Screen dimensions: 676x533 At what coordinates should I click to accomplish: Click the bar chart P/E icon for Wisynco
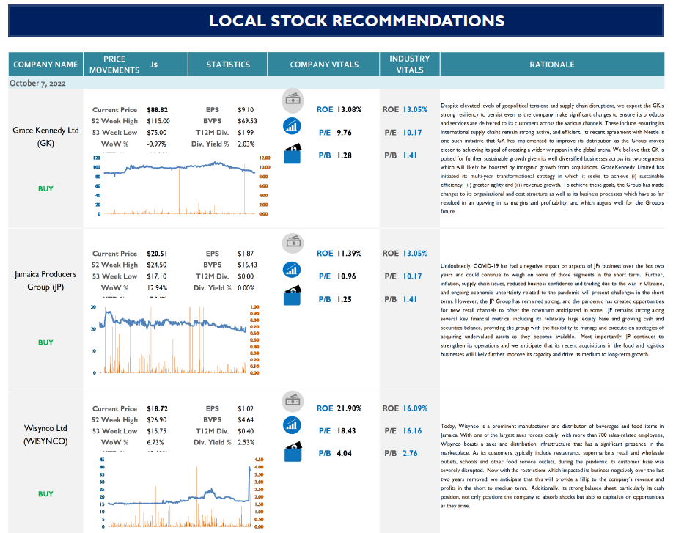coord(292,425)
